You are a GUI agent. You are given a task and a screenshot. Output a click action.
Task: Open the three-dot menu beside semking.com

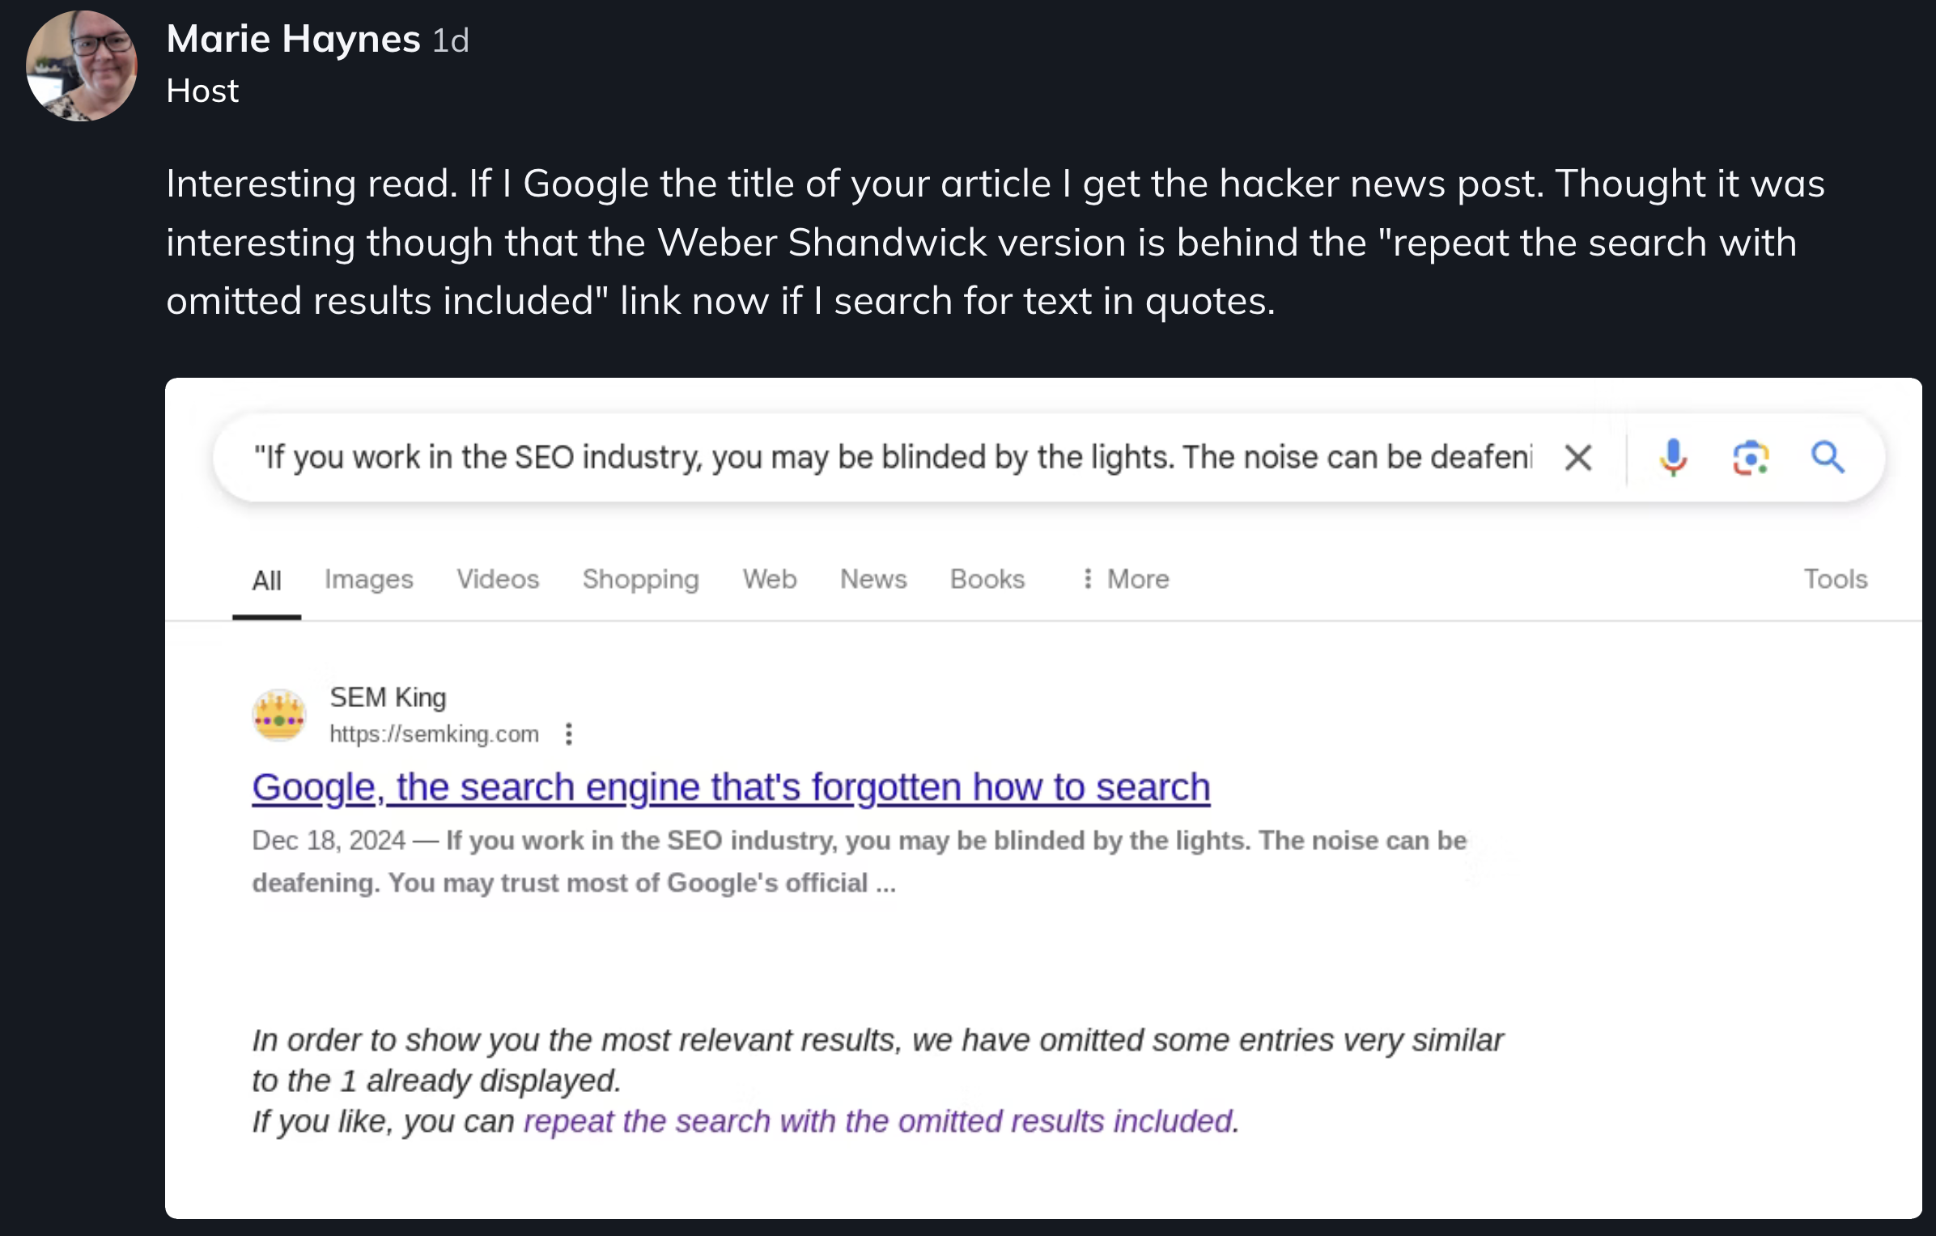(569, 734)
